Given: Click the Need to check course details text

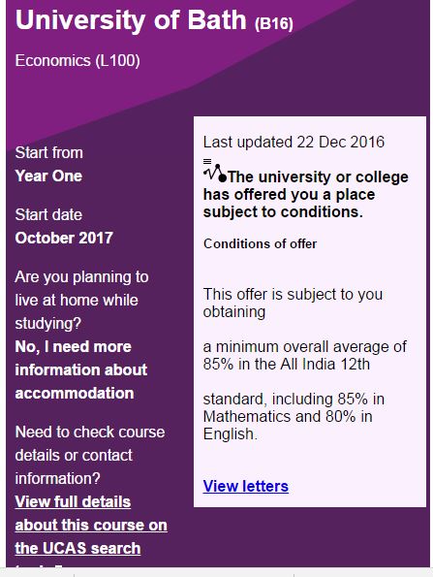Looking at the screenshot, I should pyautogui.click(x=90, y=455).
